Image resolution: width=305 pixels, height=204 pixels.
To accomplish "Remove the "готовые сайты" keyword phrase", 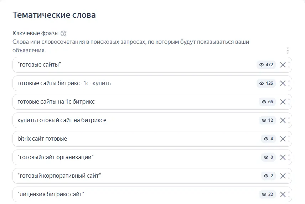I will point(283,65).
